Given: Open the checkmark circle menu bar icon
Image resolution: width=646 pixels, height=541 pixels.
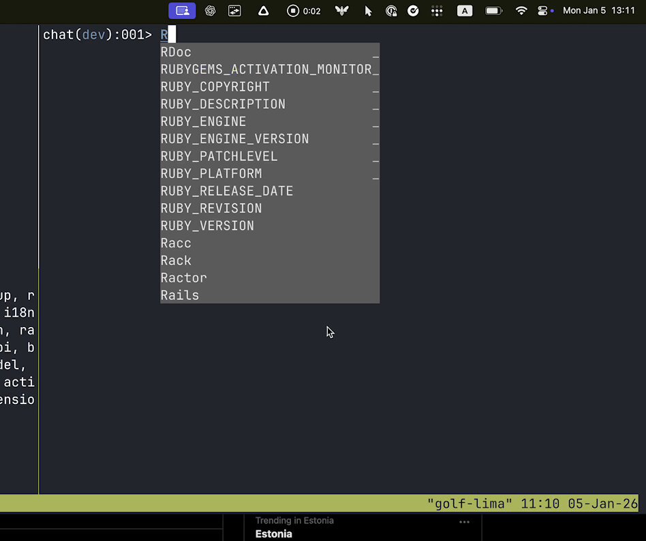Looking at the screenshot, I should click(x=413, y=11).
